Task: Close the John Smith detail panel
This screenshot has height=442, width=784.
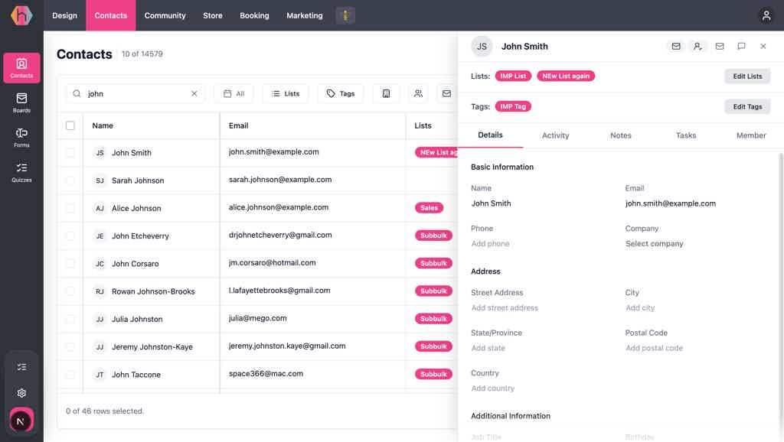Action: click(763, 46)
